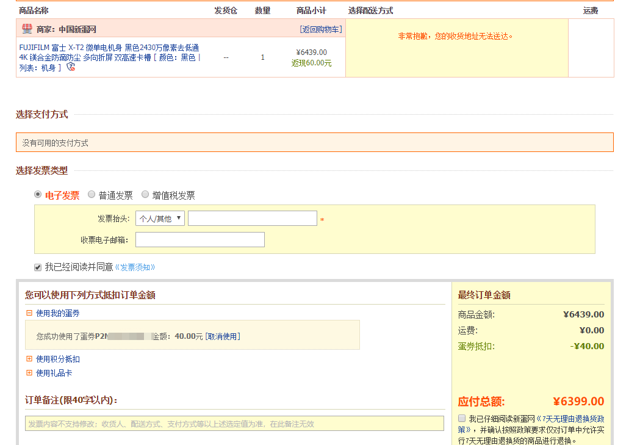Expand the 使用积分抵扣 plus icon
This screenshot has height=445, width=640.
(x=29, y=359)
